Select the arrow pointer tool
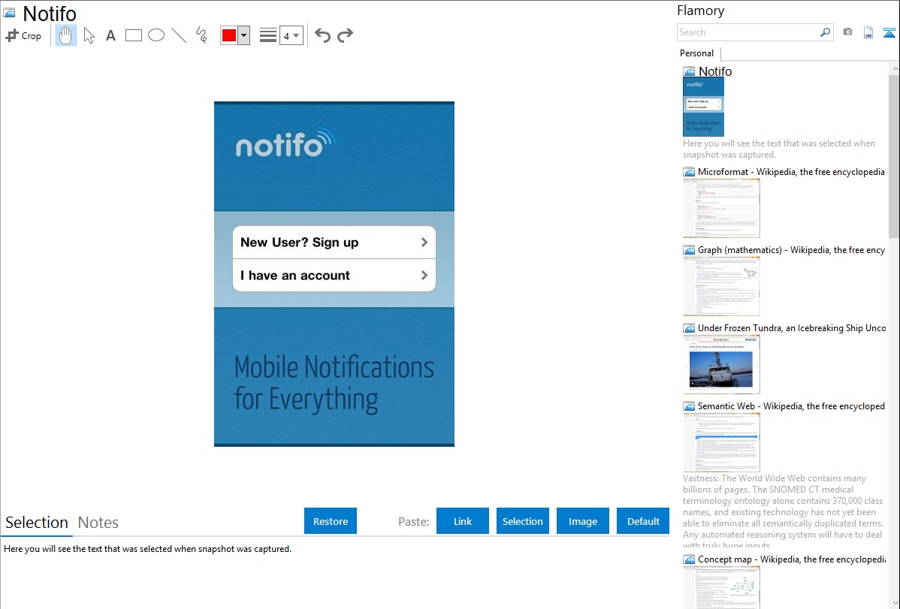 pos(89,35)
